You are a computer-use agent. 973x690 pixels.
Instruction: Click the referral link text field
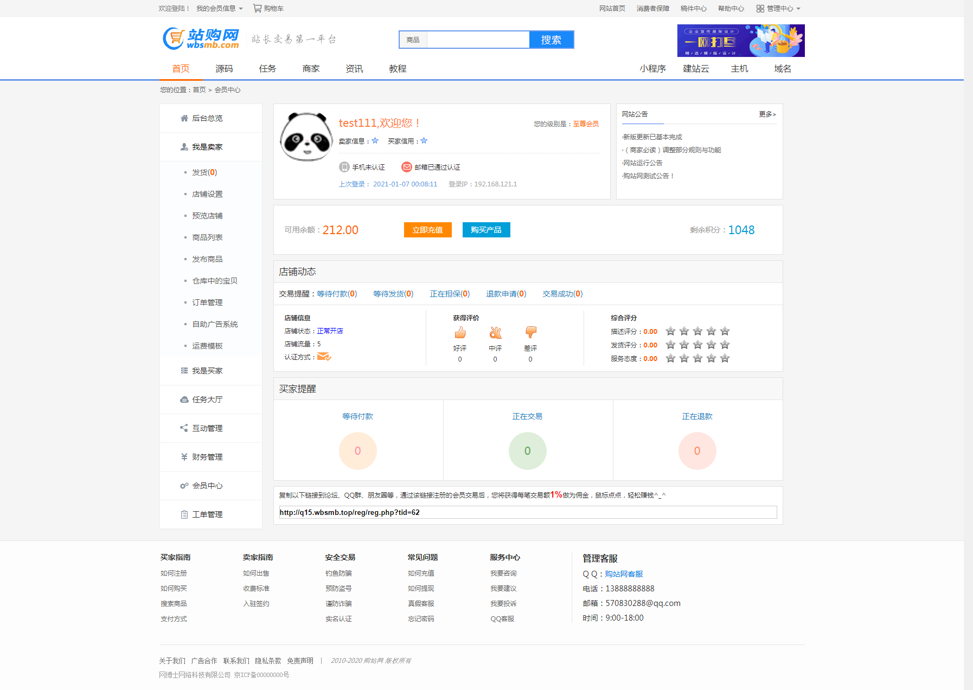point(528,512)
